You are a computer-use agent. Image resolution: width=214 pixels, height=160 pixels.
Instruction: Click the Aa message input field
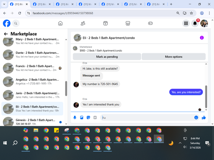pyautogui.click(x=147, y=118)
